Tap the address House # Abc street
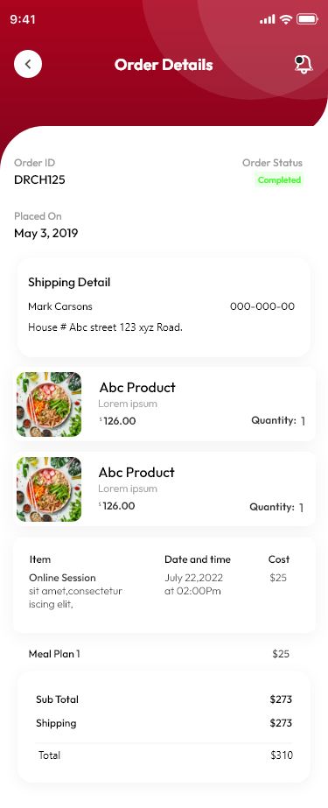This screenshot has height=808, width=328. (105, 327)
